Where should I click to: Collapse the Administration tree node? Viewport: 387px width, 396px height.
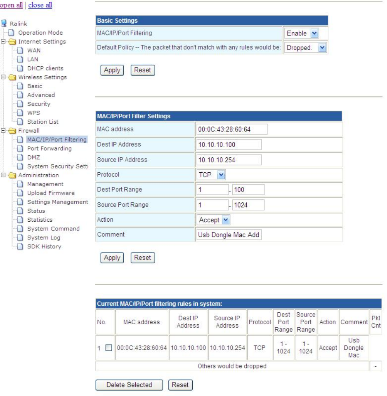pyautogui.click(x=3, y=175)
